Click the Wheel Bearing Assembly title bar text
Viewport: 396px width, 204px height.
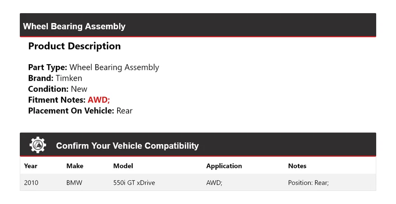[74, 26]
